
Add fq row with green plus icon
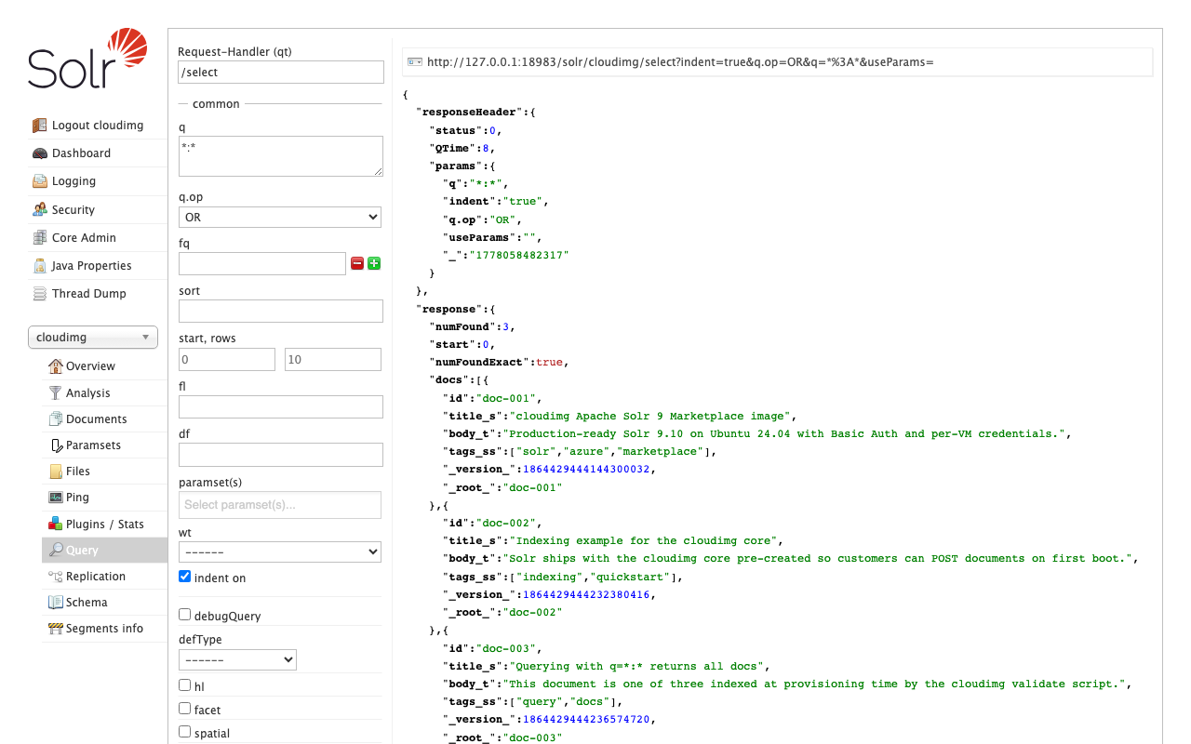click(374, 263)
